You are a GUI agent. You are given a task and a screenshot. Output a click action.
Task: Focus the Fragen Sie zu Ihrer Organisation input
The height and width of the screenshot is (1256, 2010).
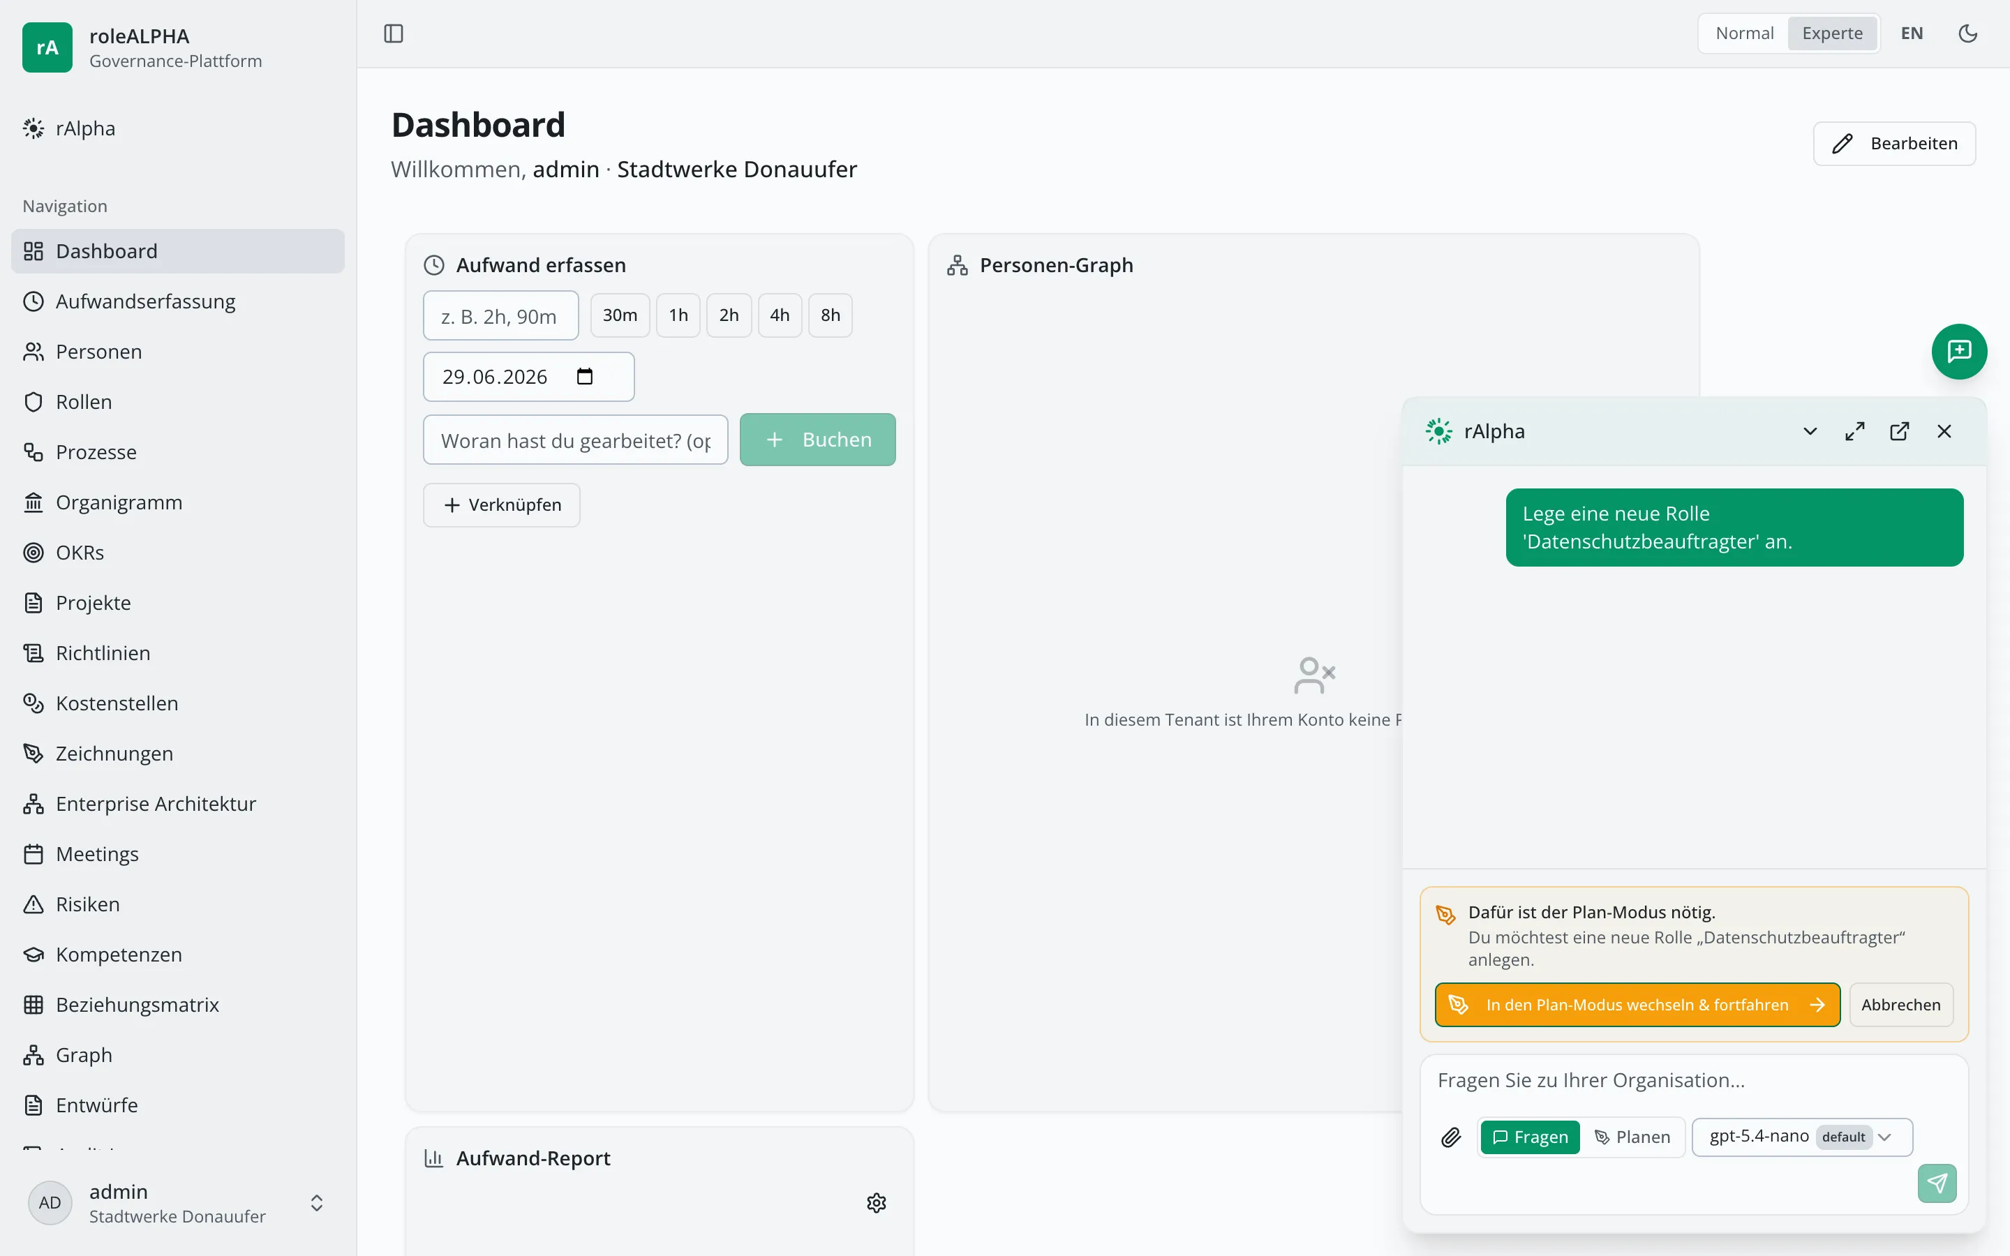coord(1695,1081)
